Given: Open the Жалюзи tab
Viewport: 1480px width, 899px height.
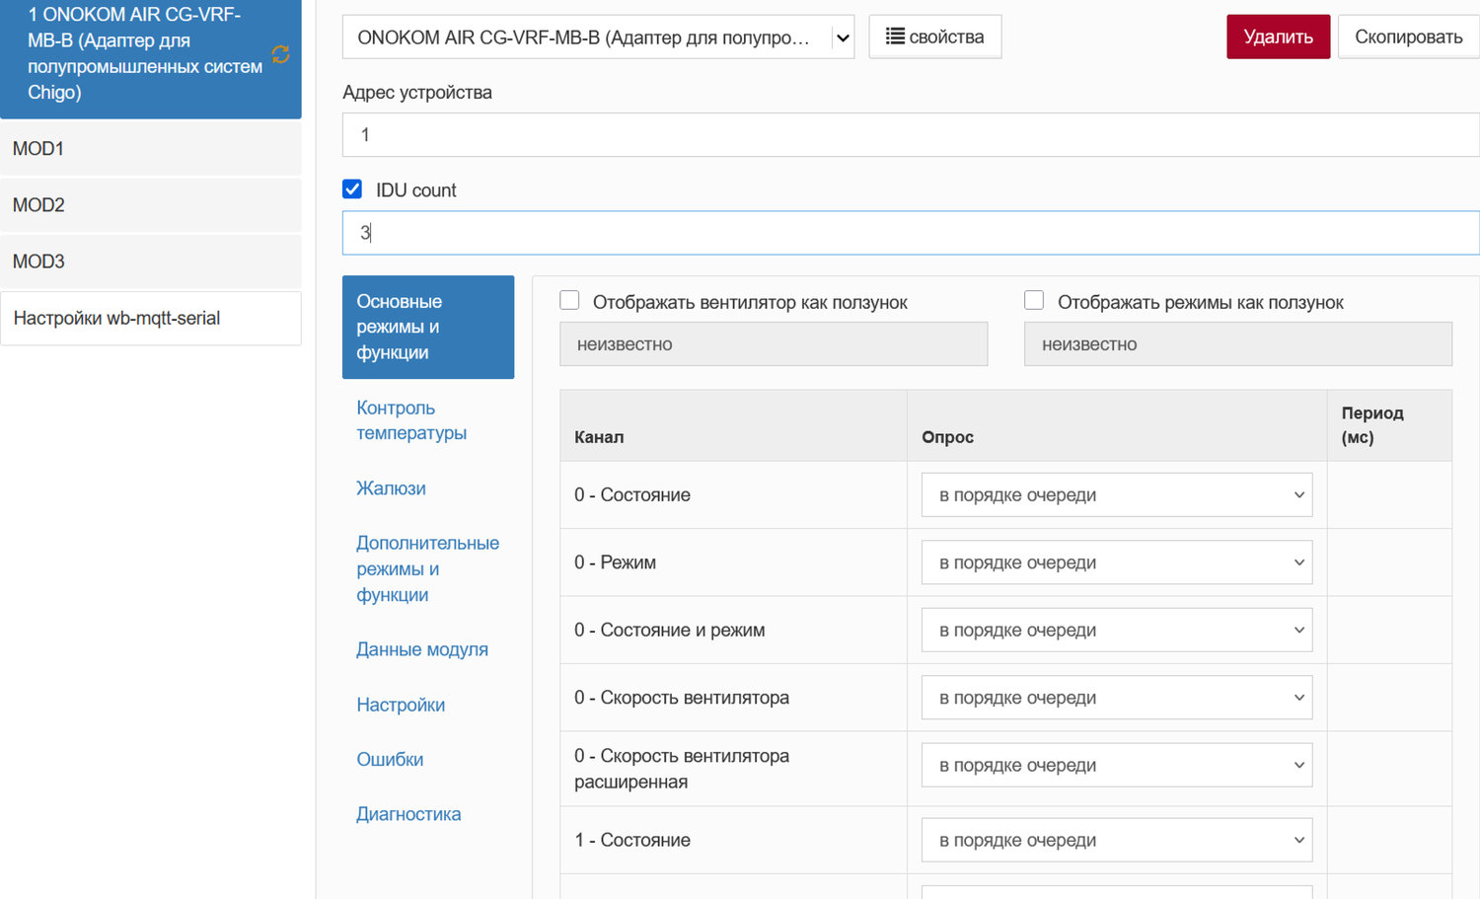Looking at the screenshot, I should point(391,488).
